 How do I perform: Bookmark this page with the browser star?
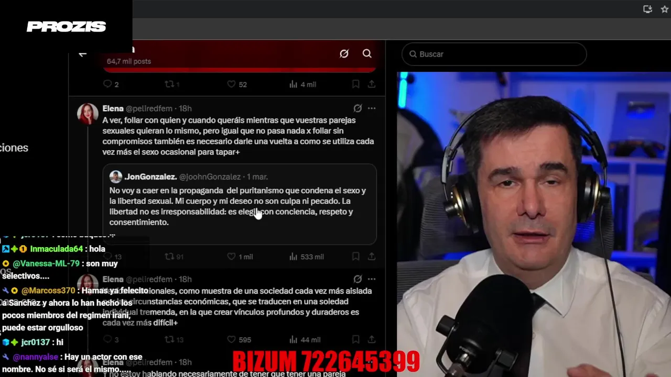click(665, 9)
